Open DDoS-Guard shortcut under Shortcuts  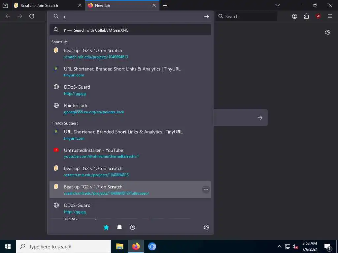click(130, 90)
